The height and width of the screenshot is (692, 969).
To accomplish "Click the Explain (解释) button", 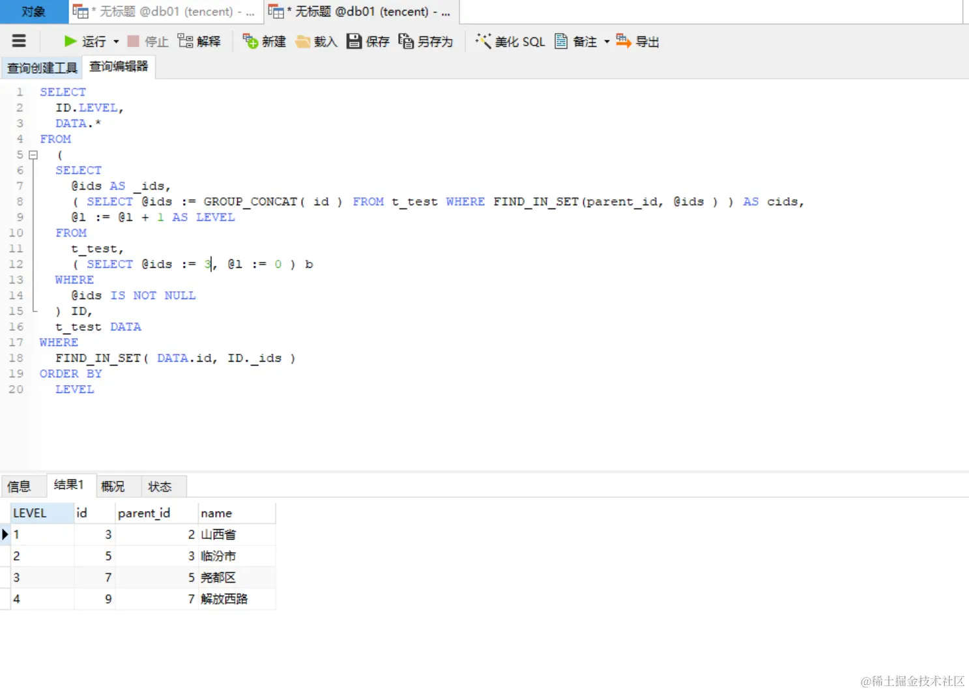I will click(x=199, y=41).
